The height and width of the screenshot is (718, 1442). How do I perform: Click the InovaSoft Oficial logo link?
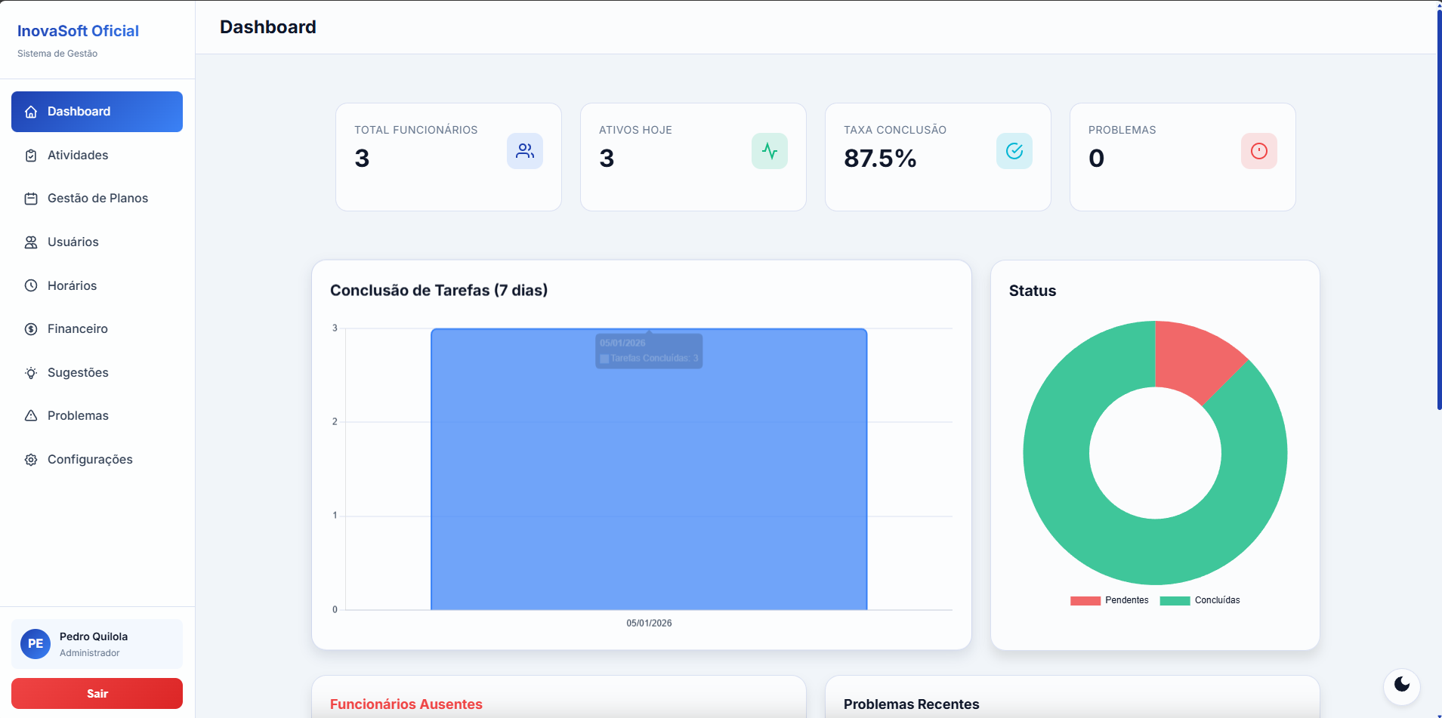pyautogui.click(x=78, y=31)
